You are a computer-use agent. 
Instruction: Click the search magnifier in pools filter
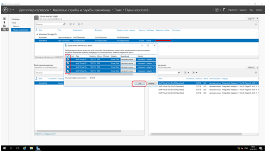(x=64, y=24)
